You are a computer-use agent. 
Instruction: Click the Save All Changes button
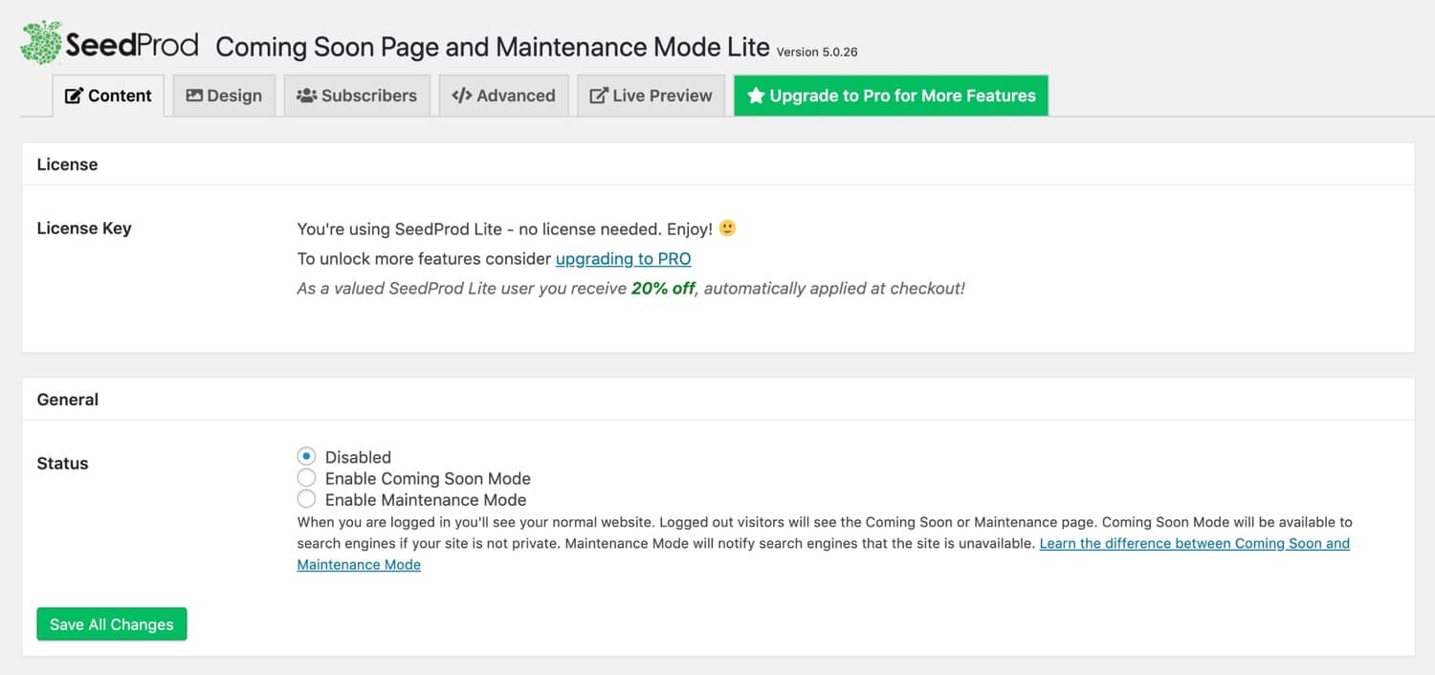[x=111, y=623]
